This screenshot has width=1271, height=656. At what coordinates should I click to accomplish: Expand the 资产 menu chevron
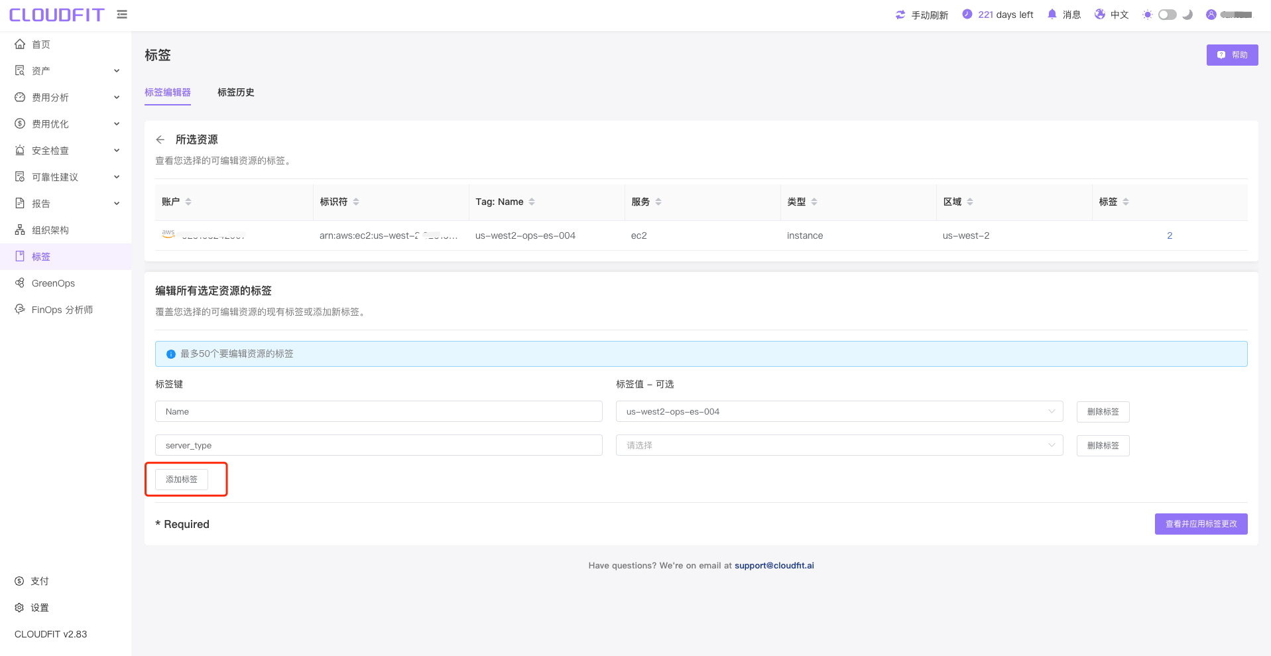tap(117, 71)
